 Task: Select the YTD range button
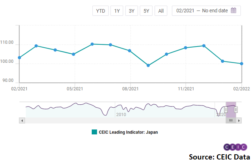100,11
